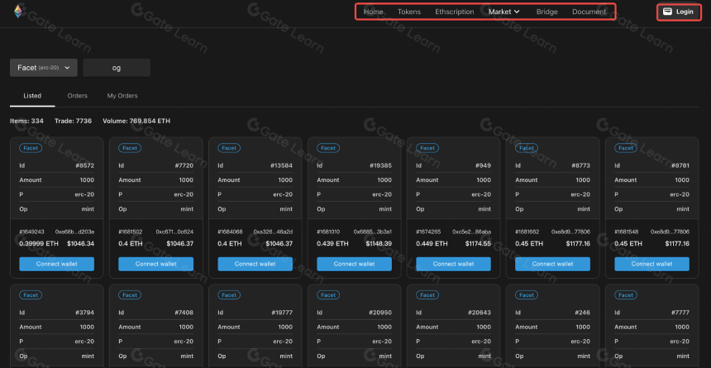Screen dimensions: 711x368
Task: Click Facet badge on card #8781
Action: pyautogui.click(x=626, y=148)
